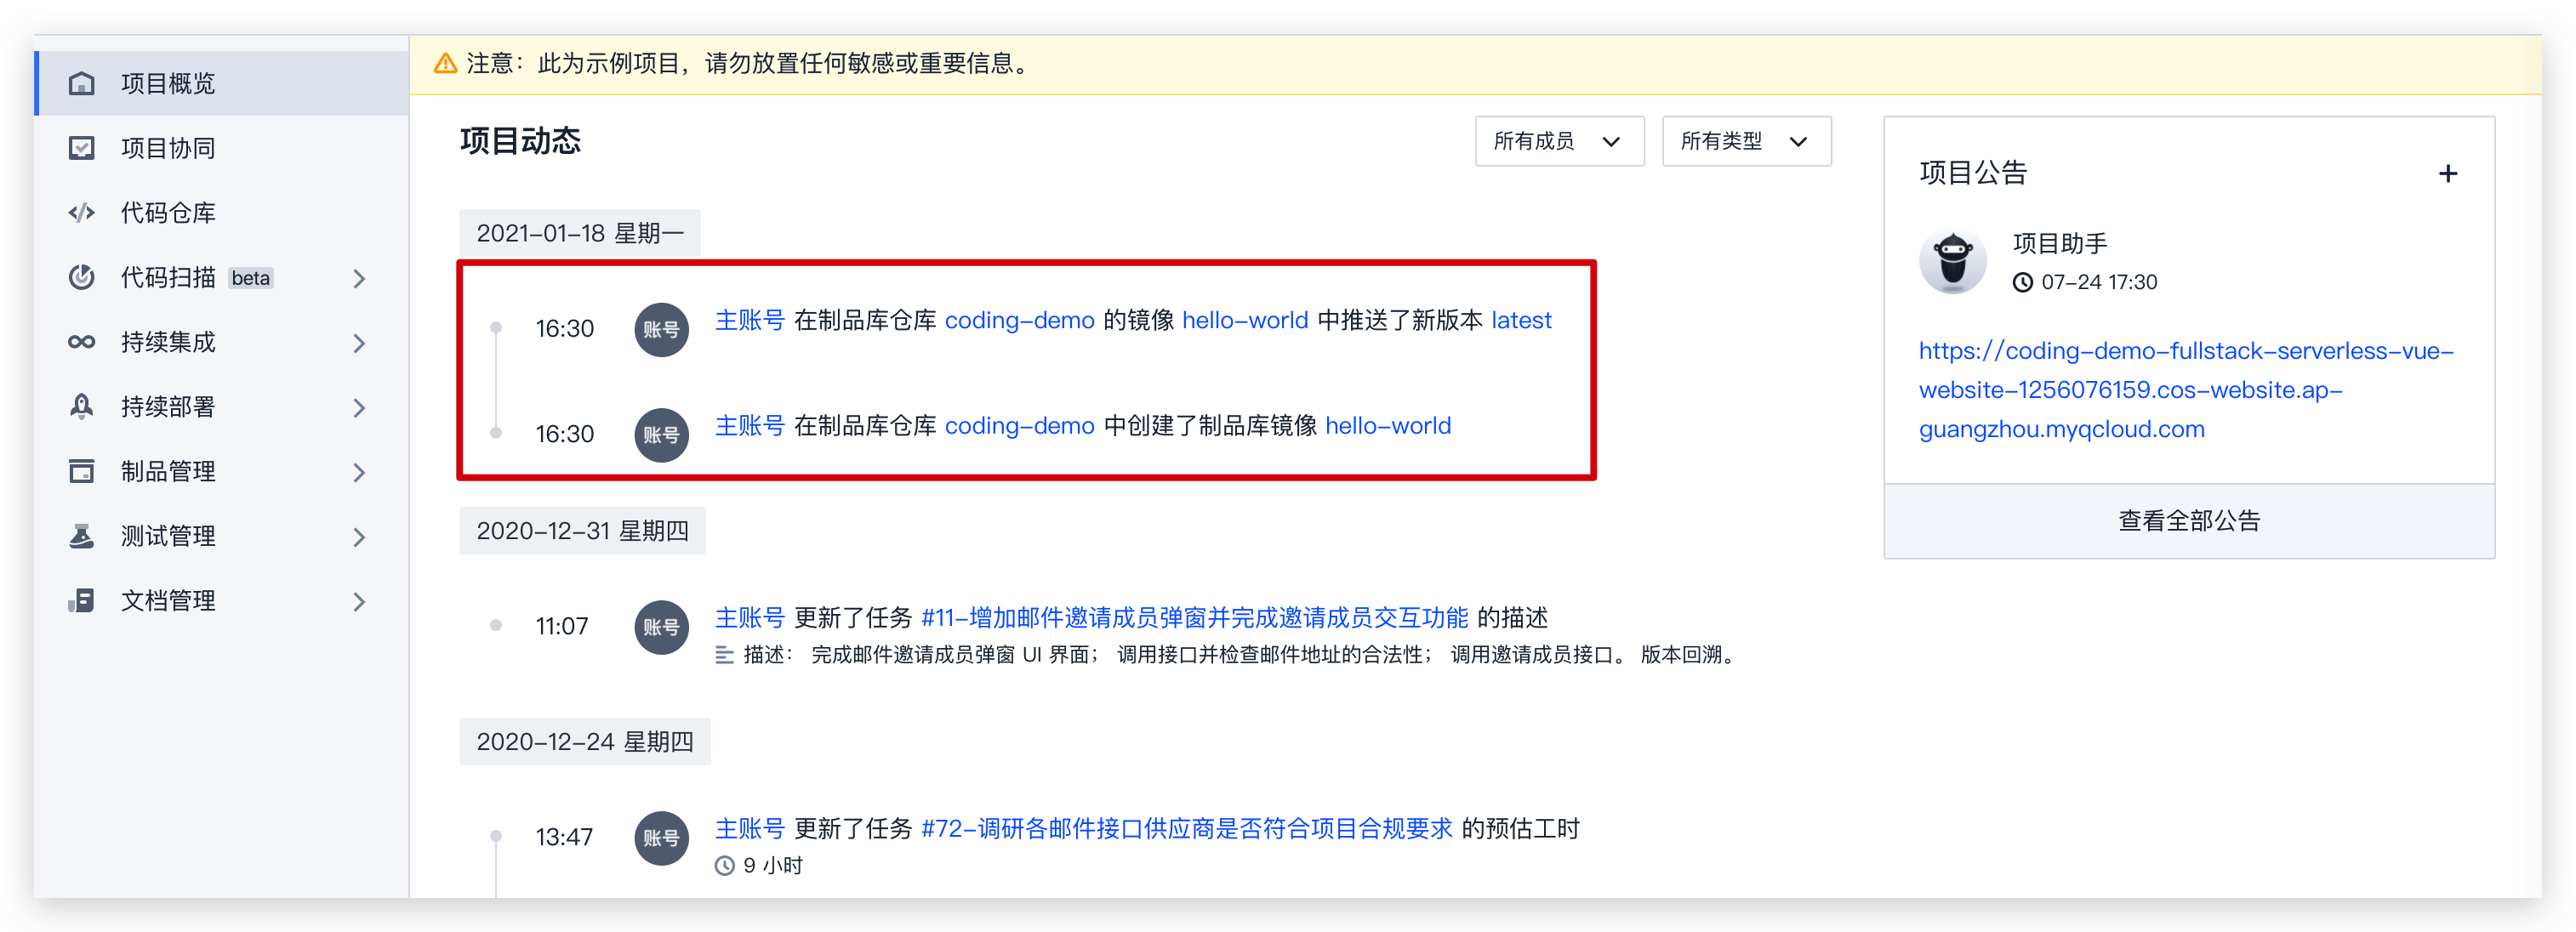Open 测试管理 menu item

tap(222, 536)
